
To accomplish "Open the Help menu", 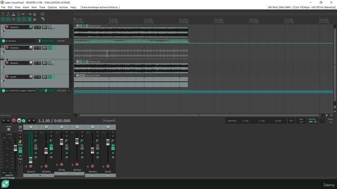I will pyautogui.click(x=73, y=7).
